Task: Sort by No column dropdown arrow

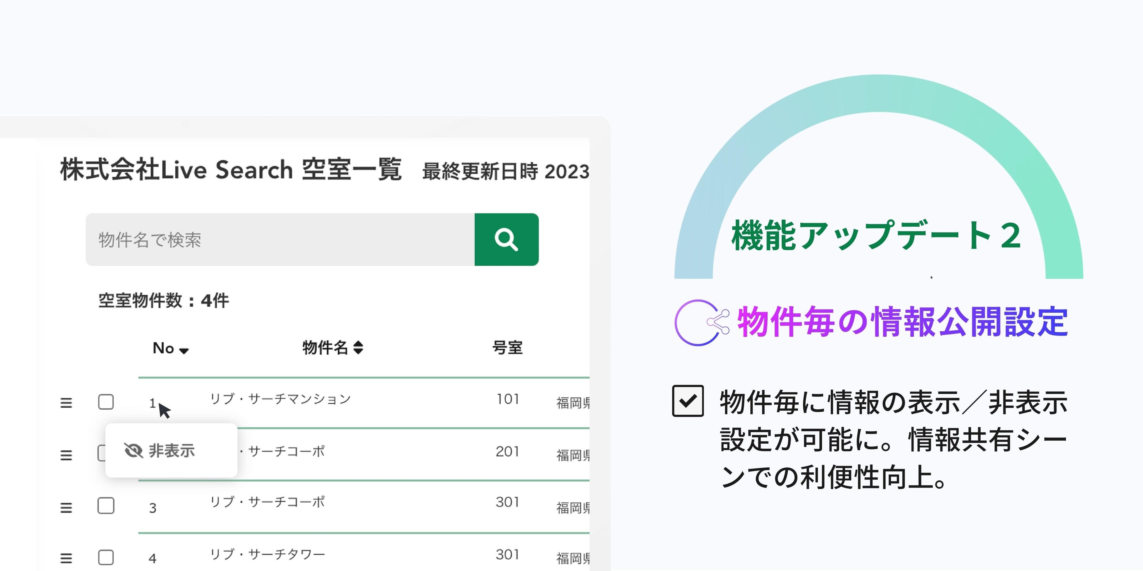Action: (x=184, y=351)
